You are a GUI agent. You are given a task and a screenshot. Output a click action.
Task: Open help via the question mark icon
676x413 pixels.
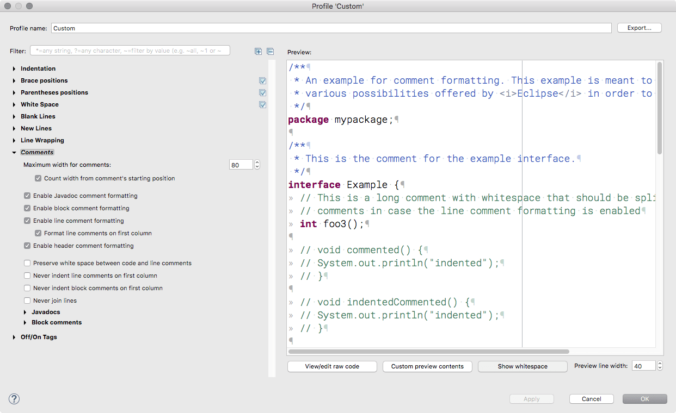[14, 398]
